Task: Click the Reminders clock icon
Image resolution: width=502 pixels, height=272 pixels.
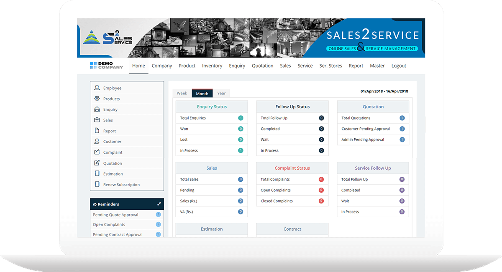Action: (95, 204)
